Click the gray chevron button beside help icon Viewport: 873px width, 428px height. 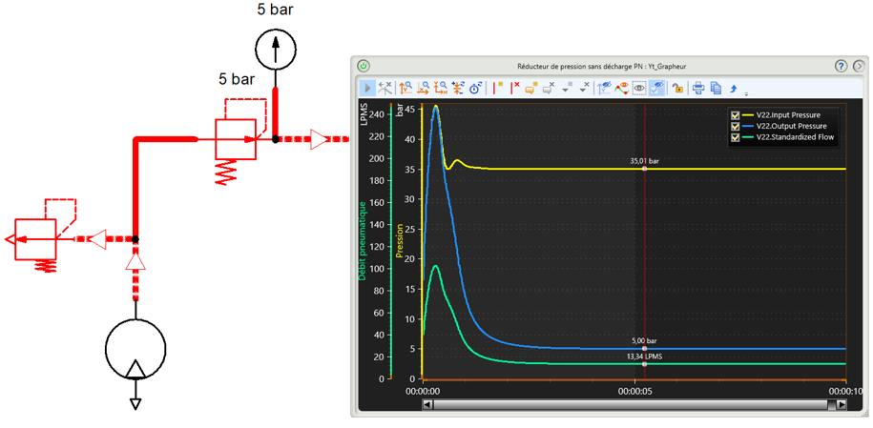[859, 66]
